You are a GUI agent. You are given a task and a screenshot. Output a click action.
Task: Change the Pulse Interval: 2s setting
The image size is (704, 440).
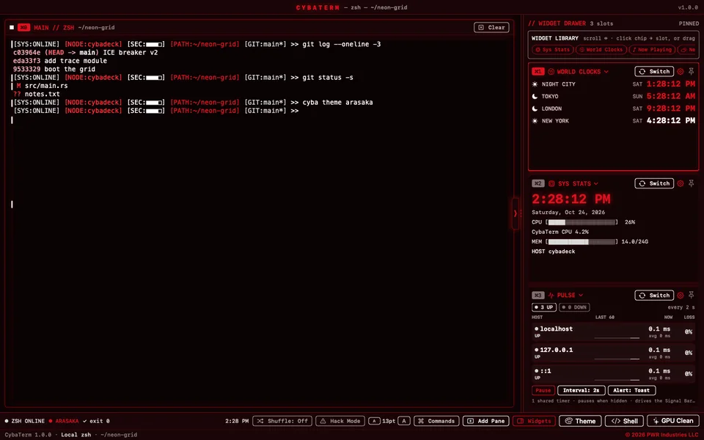(582, 391)
